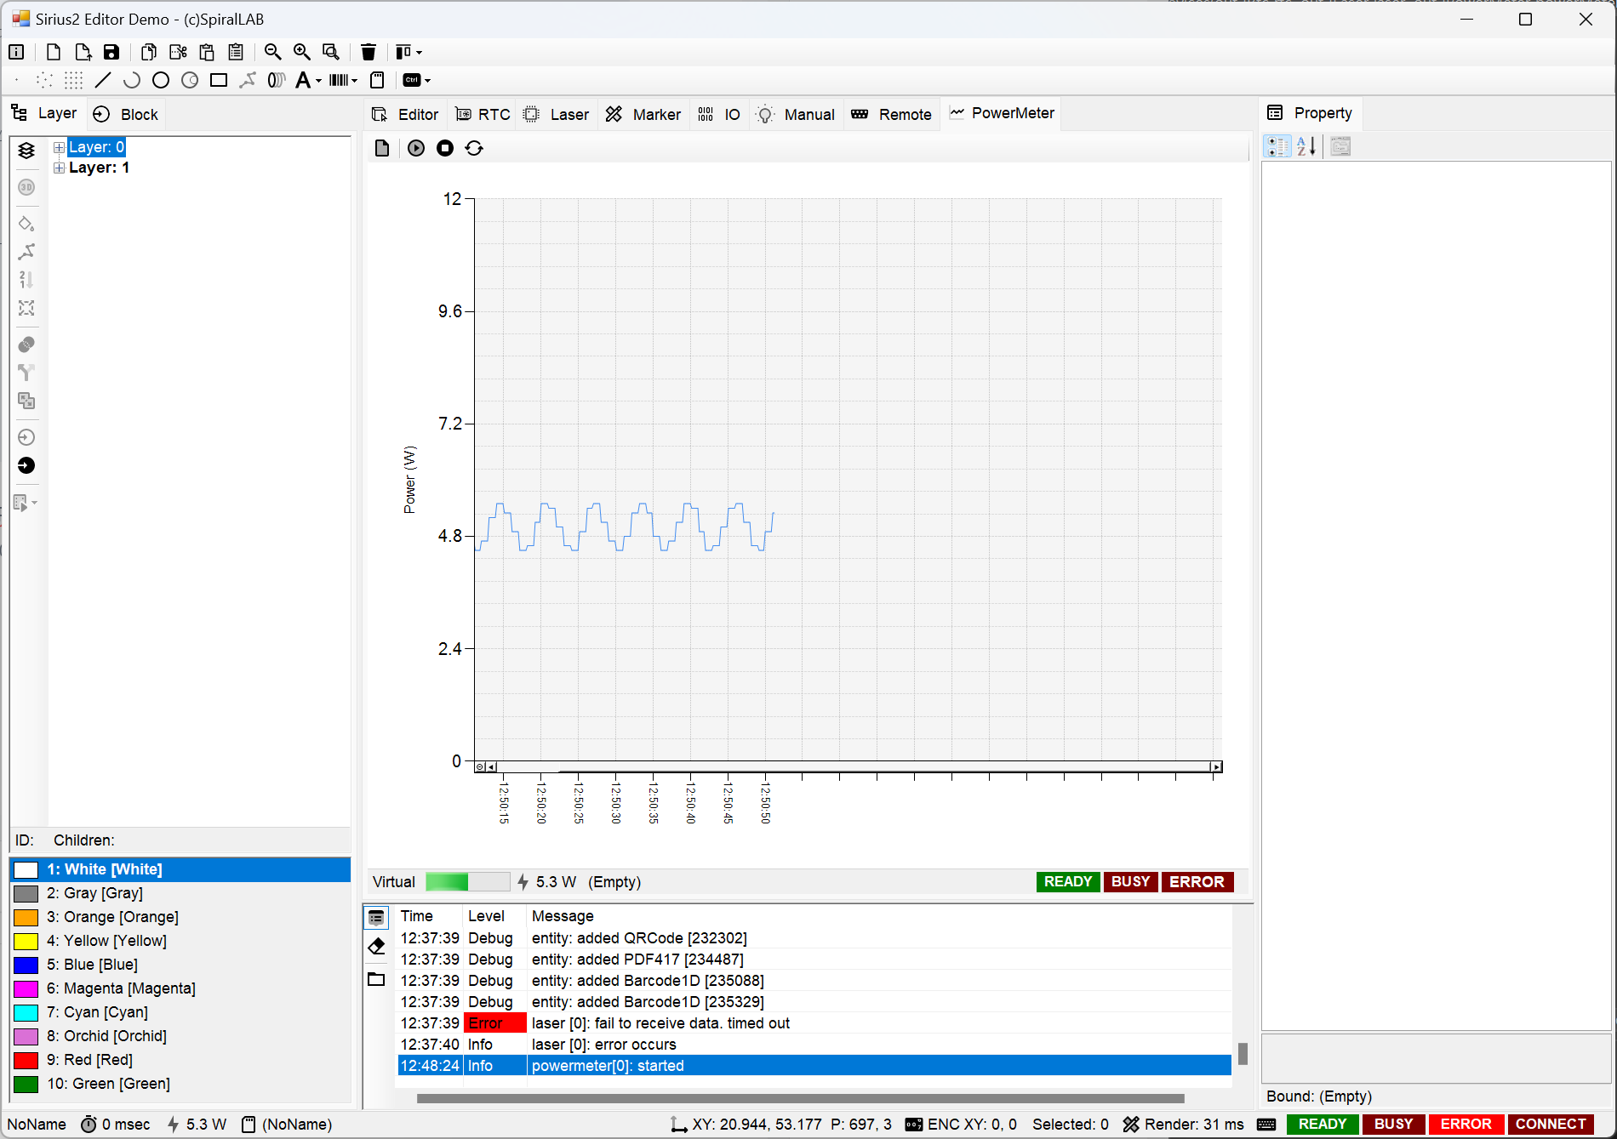Toggle alphabetical sort in Property panel
Screen dimensions: 1617x1139
pyautogui.click(x=1306, y=146)
